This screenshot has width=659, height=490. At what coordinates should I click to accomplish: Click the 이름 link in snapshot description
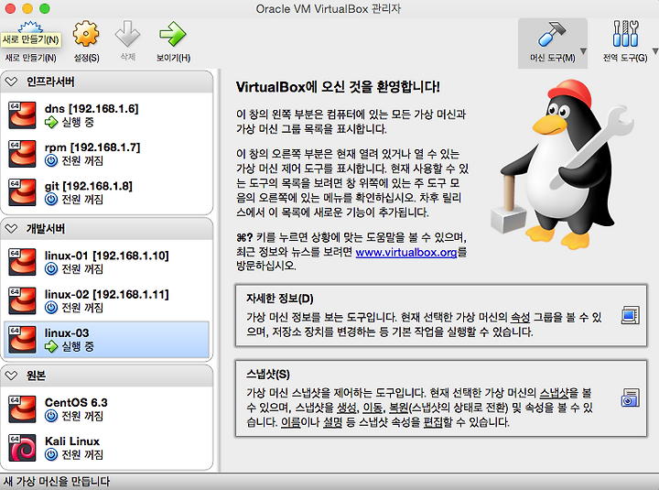[x=291, y=422]
